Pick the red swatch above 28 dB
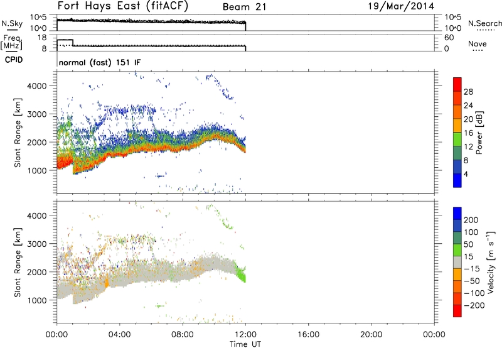Image resolution: width=502 pixels, height=348 pixels. pos(457,85)
